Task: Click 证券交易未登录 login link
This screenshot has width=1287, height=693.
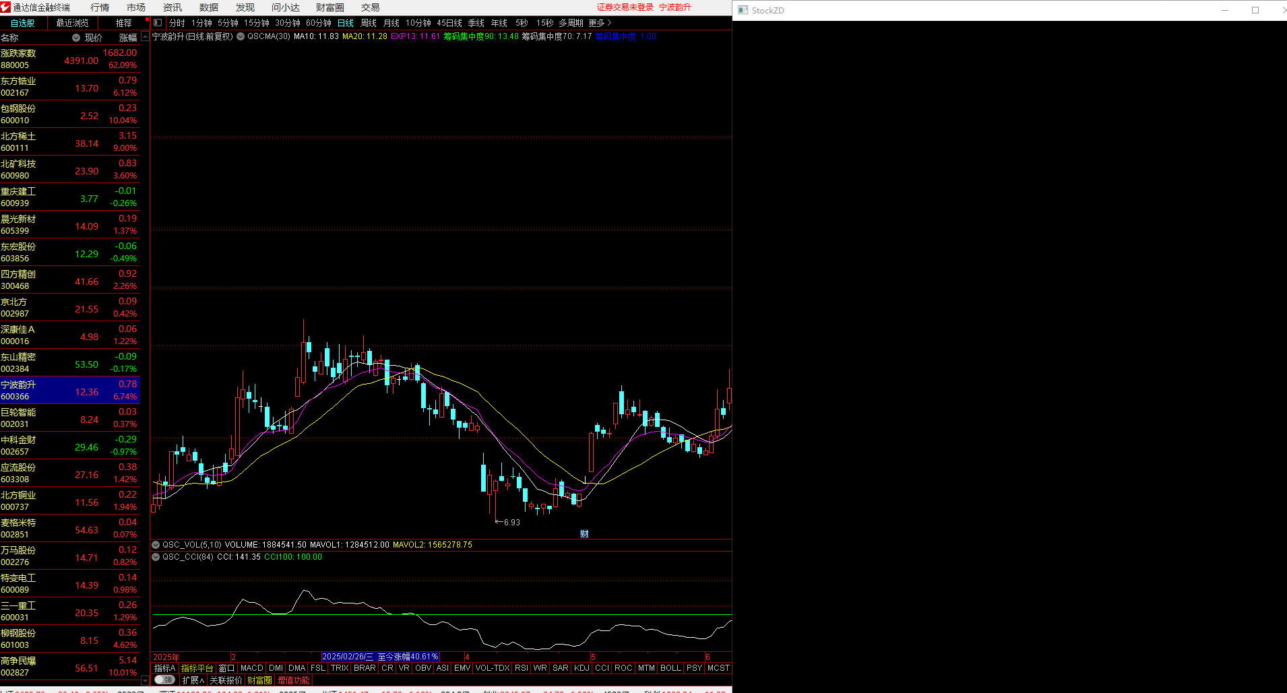Action: click(x=625, y=7)
